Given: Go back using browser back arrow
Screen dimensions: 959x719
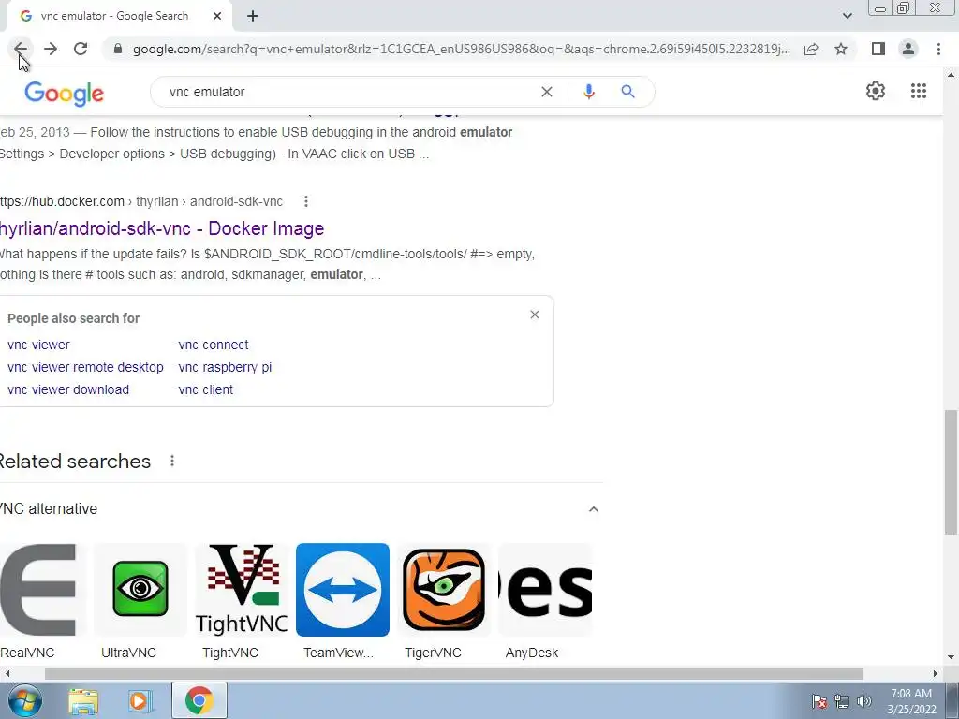Looking at the screenshot, I should point(21,49).
